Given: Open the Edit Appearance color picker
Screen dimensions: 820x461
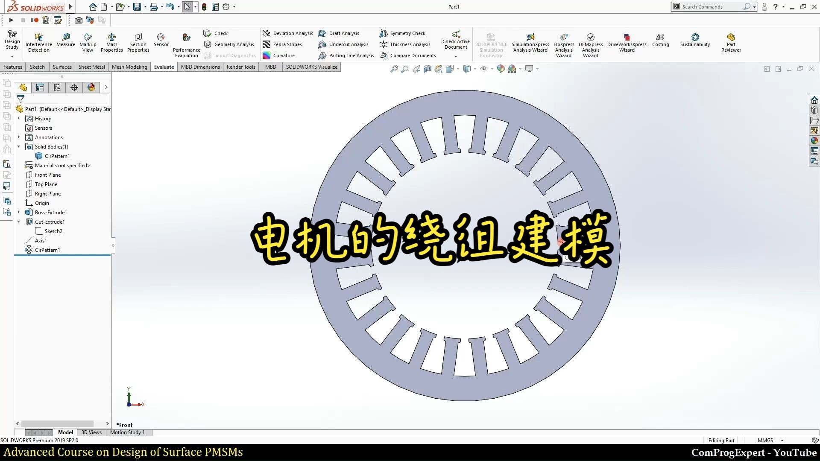Looking at the screenshot, I should 501,69.
